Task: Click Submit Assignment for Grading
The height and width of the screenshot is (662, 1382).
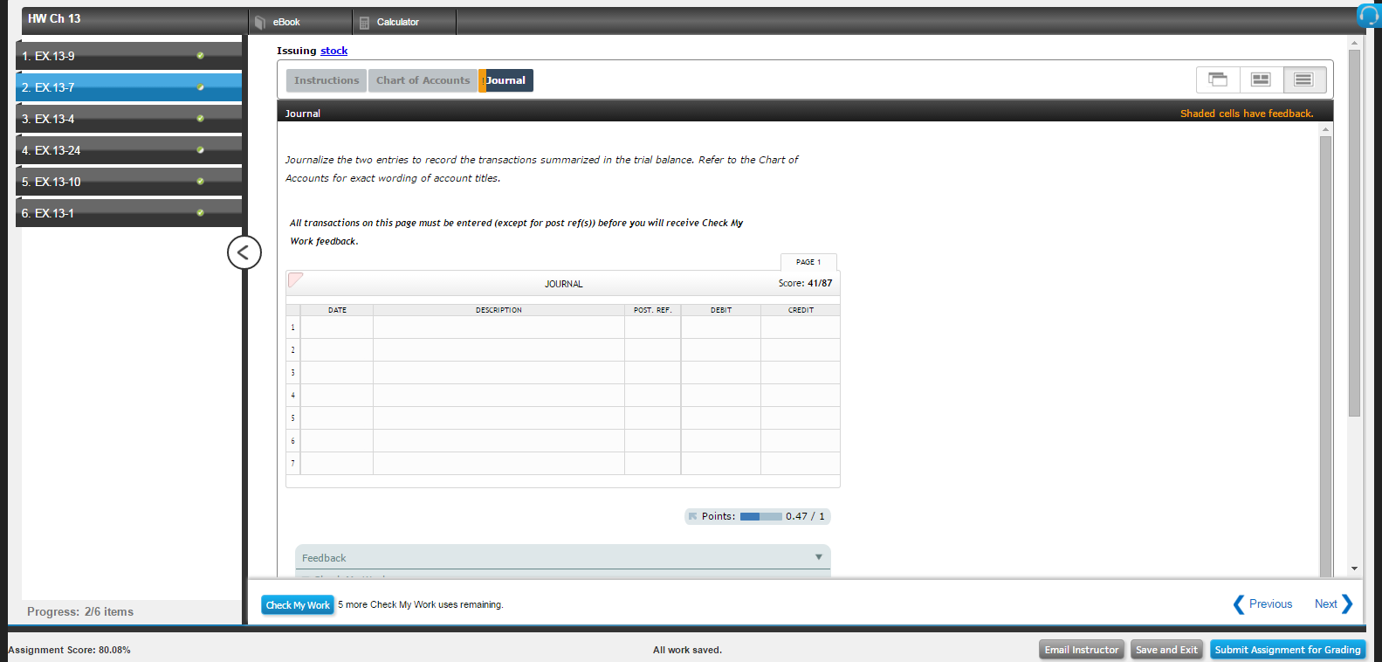Action: tap(1288, 650)
